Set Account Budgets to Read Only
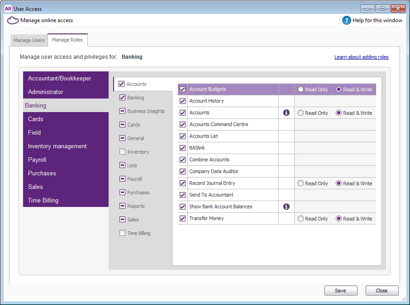Image resolution: width=410 pixels, height=305 pixels. click(300, 89)
